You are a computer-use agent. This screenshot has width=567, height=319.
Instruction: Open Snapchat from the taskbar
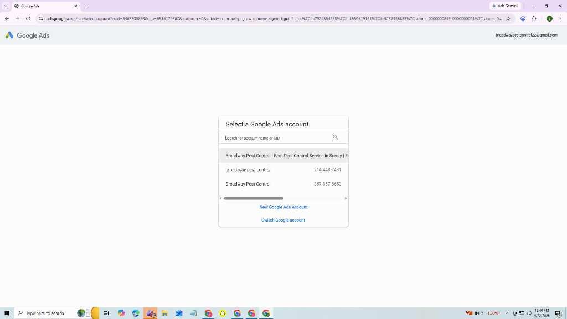tap(223, 313)
